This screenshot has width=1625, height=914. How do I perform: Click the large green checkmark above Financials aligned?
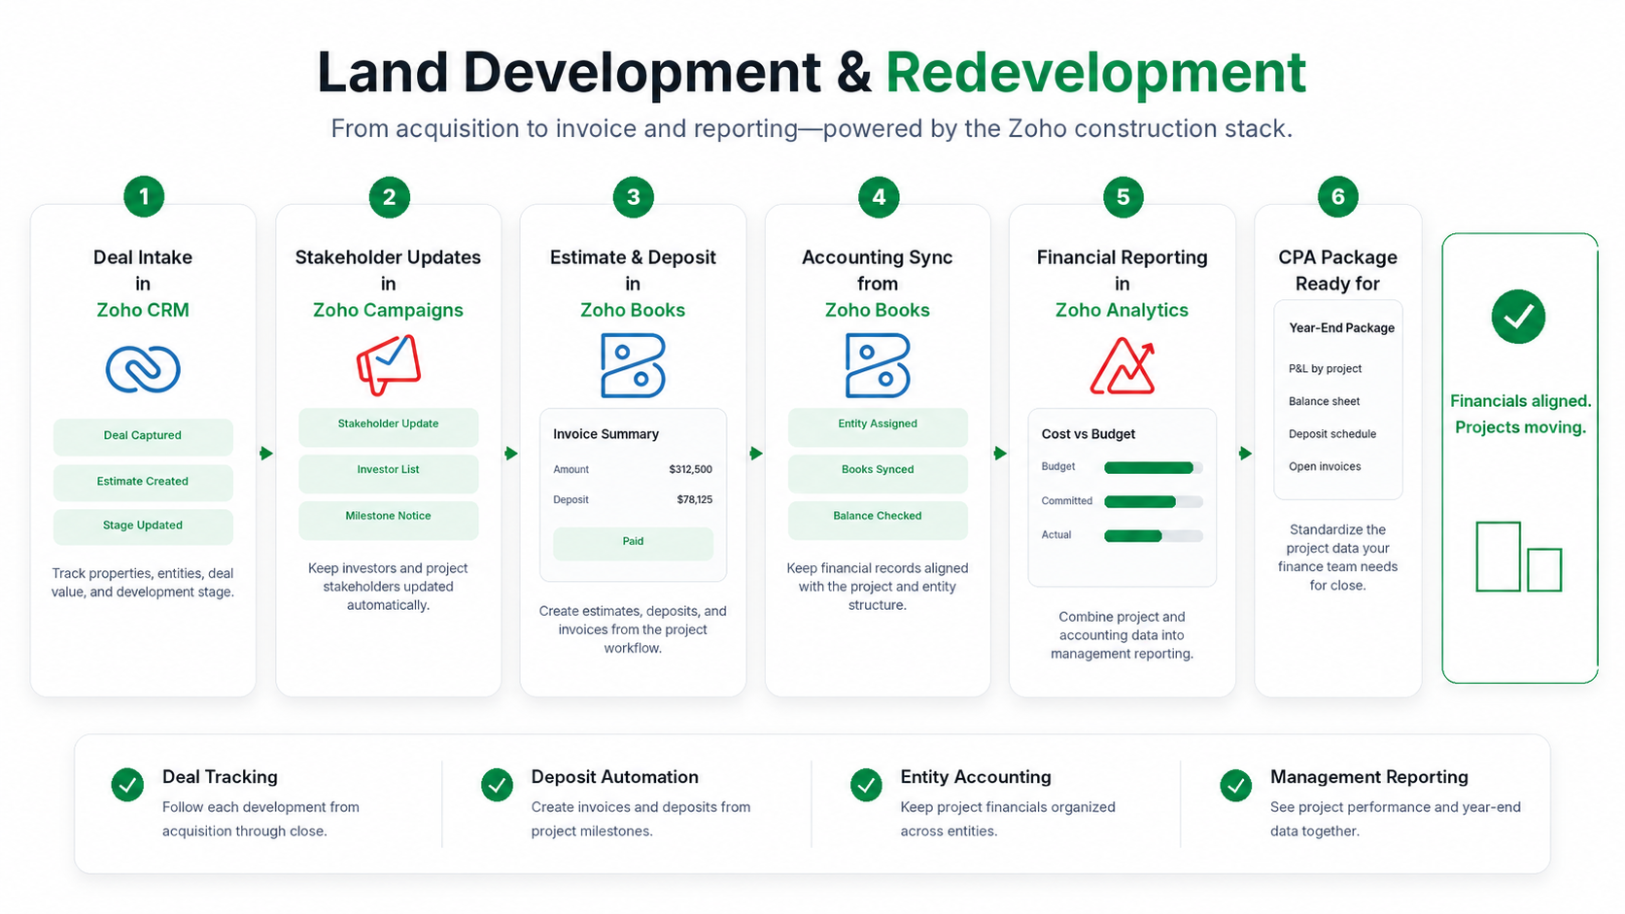point(1518,317)
